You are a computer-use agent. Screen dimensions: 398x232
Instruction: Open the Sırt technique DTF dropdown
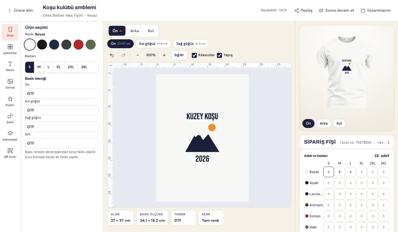[x=62, y=143]
